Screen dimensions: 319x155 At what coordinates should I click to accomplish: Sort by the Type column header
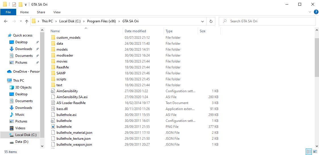(181, 31)
